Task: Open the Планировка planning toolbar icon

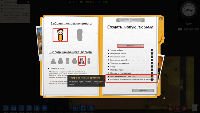Action: [83, 108]
